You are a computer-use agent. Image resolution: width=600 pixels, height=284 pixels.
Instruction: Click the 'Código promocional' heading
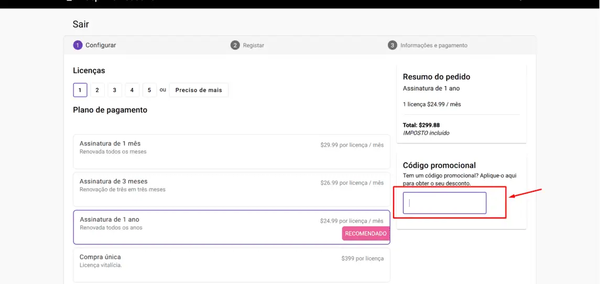[439, 166]
